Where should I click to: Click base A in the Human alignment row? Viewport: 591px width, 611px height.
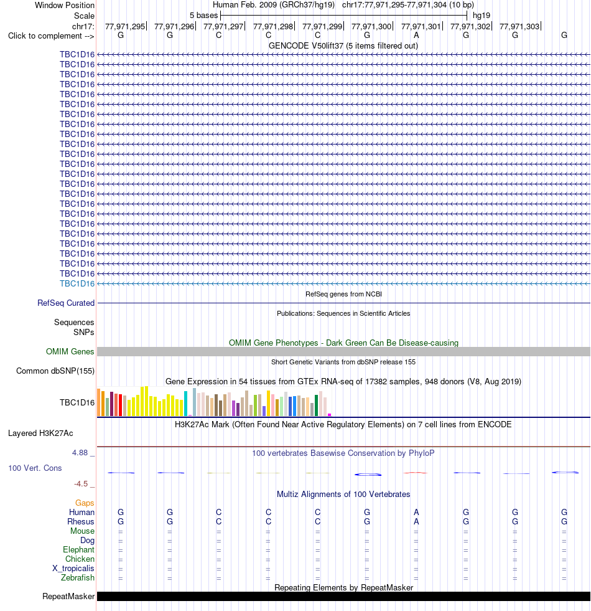click(416, 512)
